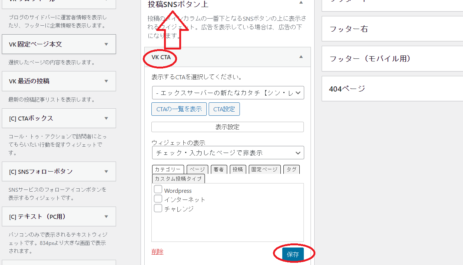This screenshot has height=265, width=463.
Task: Click the VK 最近の投稿 widget title
Action: pos(29,81)
